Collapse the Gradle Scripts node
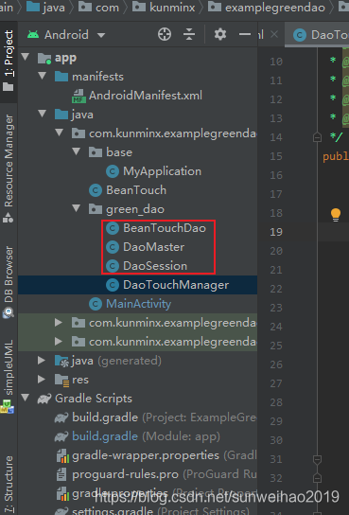 point(26,398)
